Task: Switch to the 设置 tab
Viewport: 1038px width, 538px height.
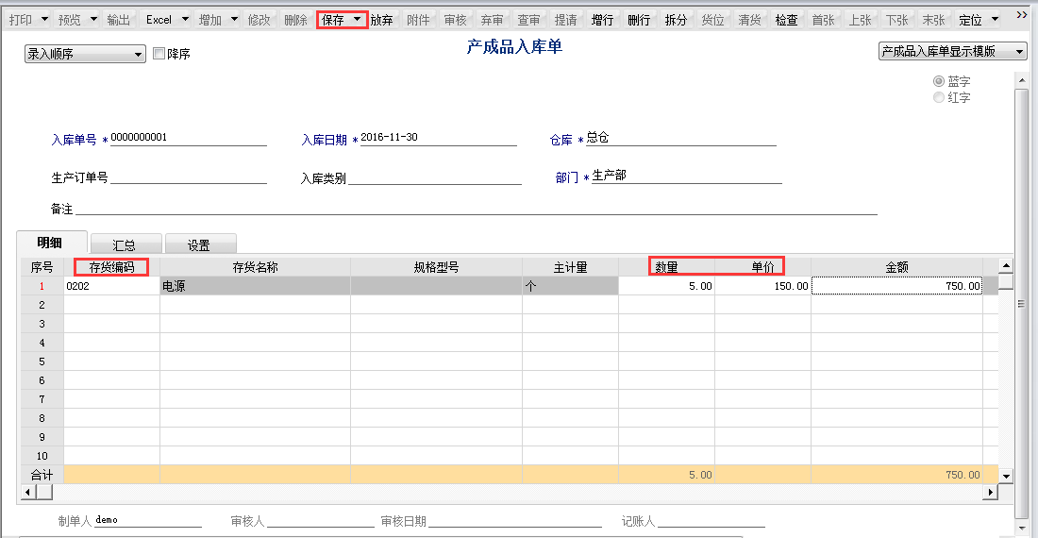Action: (200, 244)
